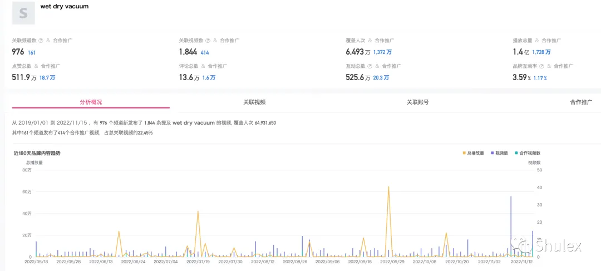Click the help icon next to 关联频道数

click(x=41, y=41)
